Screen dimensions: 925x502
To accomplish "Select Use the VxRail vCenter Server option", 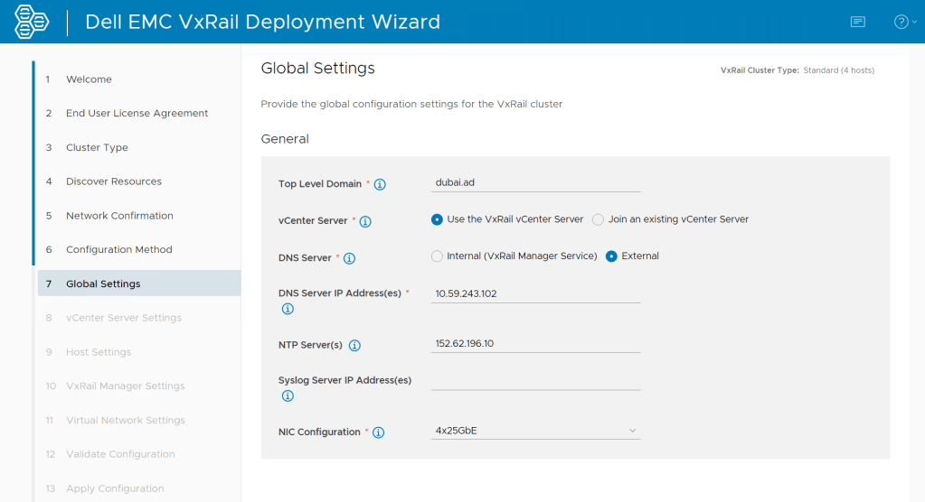I will 438,219.
